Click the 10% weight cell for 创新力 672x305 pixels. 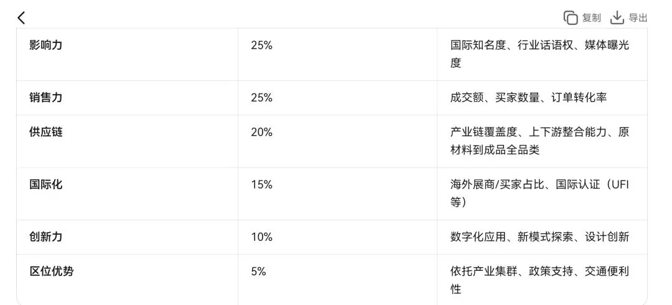[x=338, y=237]
